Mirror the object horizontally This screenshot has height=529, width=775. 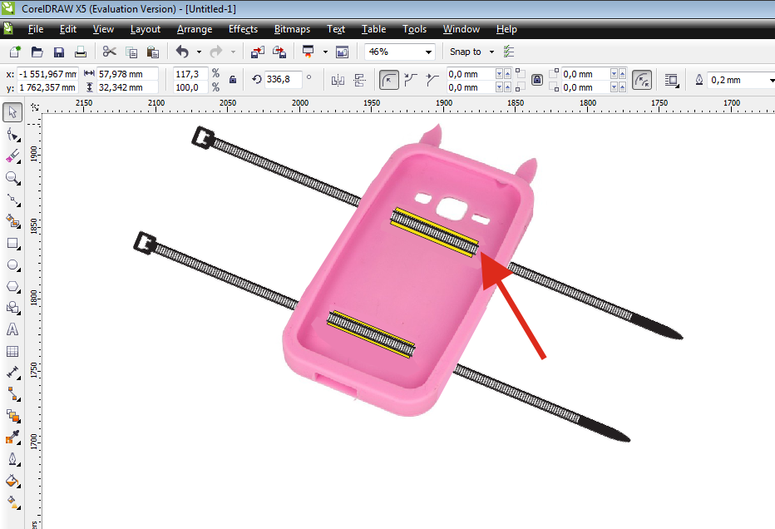338,80
